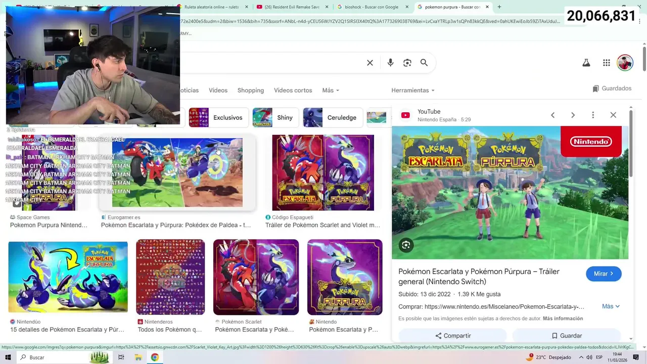Open Más información copyright link

point(563,318)
